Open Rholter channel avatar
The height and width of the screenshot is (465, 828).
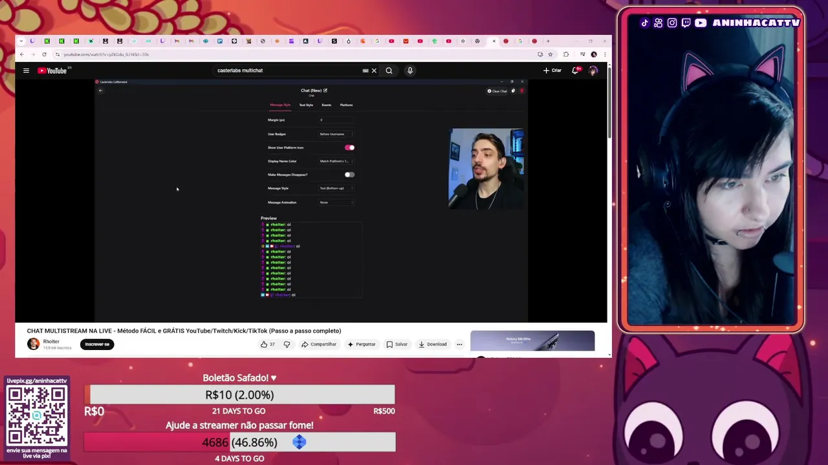(x=33, y=344)
